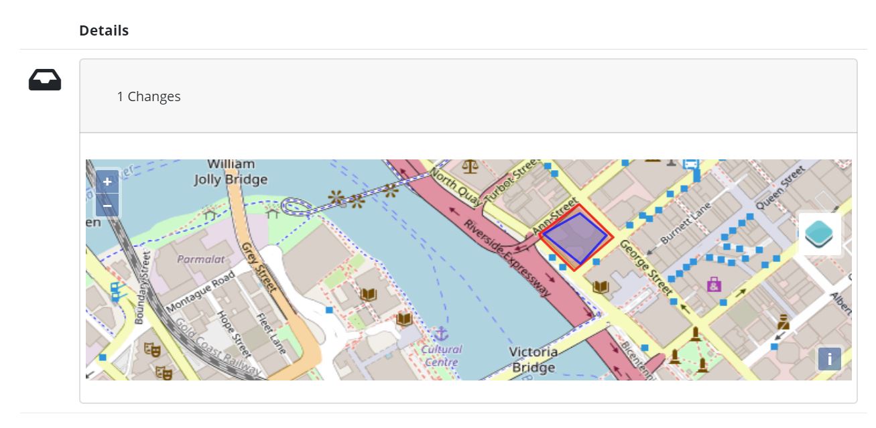
Task: Click the police officer icon
Action: [783, 323]
